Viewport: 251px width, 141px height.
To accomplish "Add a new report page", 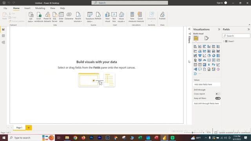I will click(x=29, y=128).
